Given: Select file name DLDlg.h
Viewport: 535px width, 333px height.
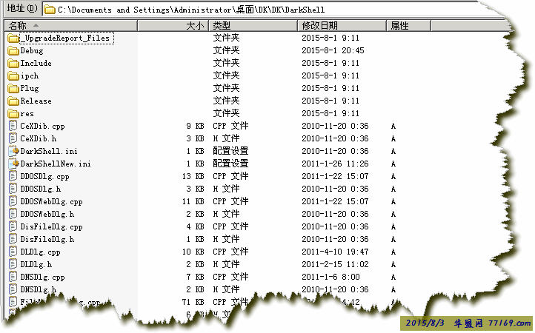Looking at the screenshot, I should click(36, 265).
